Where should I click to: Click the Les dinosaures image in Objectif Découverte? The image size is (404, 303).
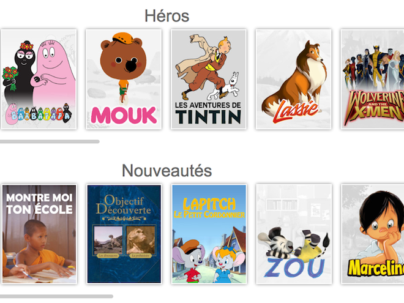click(108, 241)
